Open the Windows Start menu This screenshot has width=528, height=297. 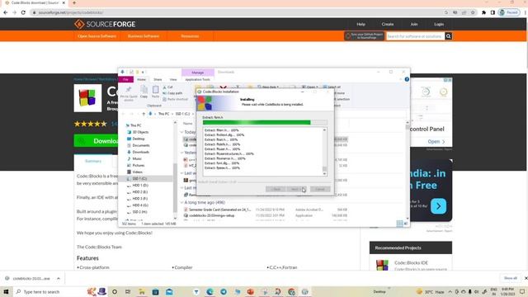point(6,291)
